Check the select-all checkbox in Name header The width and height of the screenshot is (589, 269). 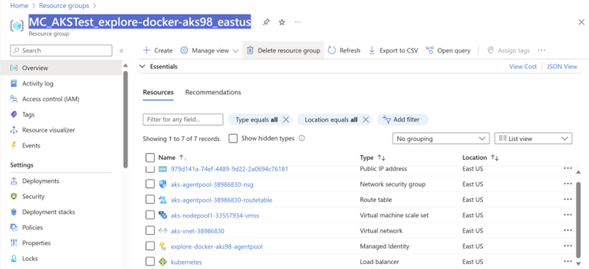point(150,157)
